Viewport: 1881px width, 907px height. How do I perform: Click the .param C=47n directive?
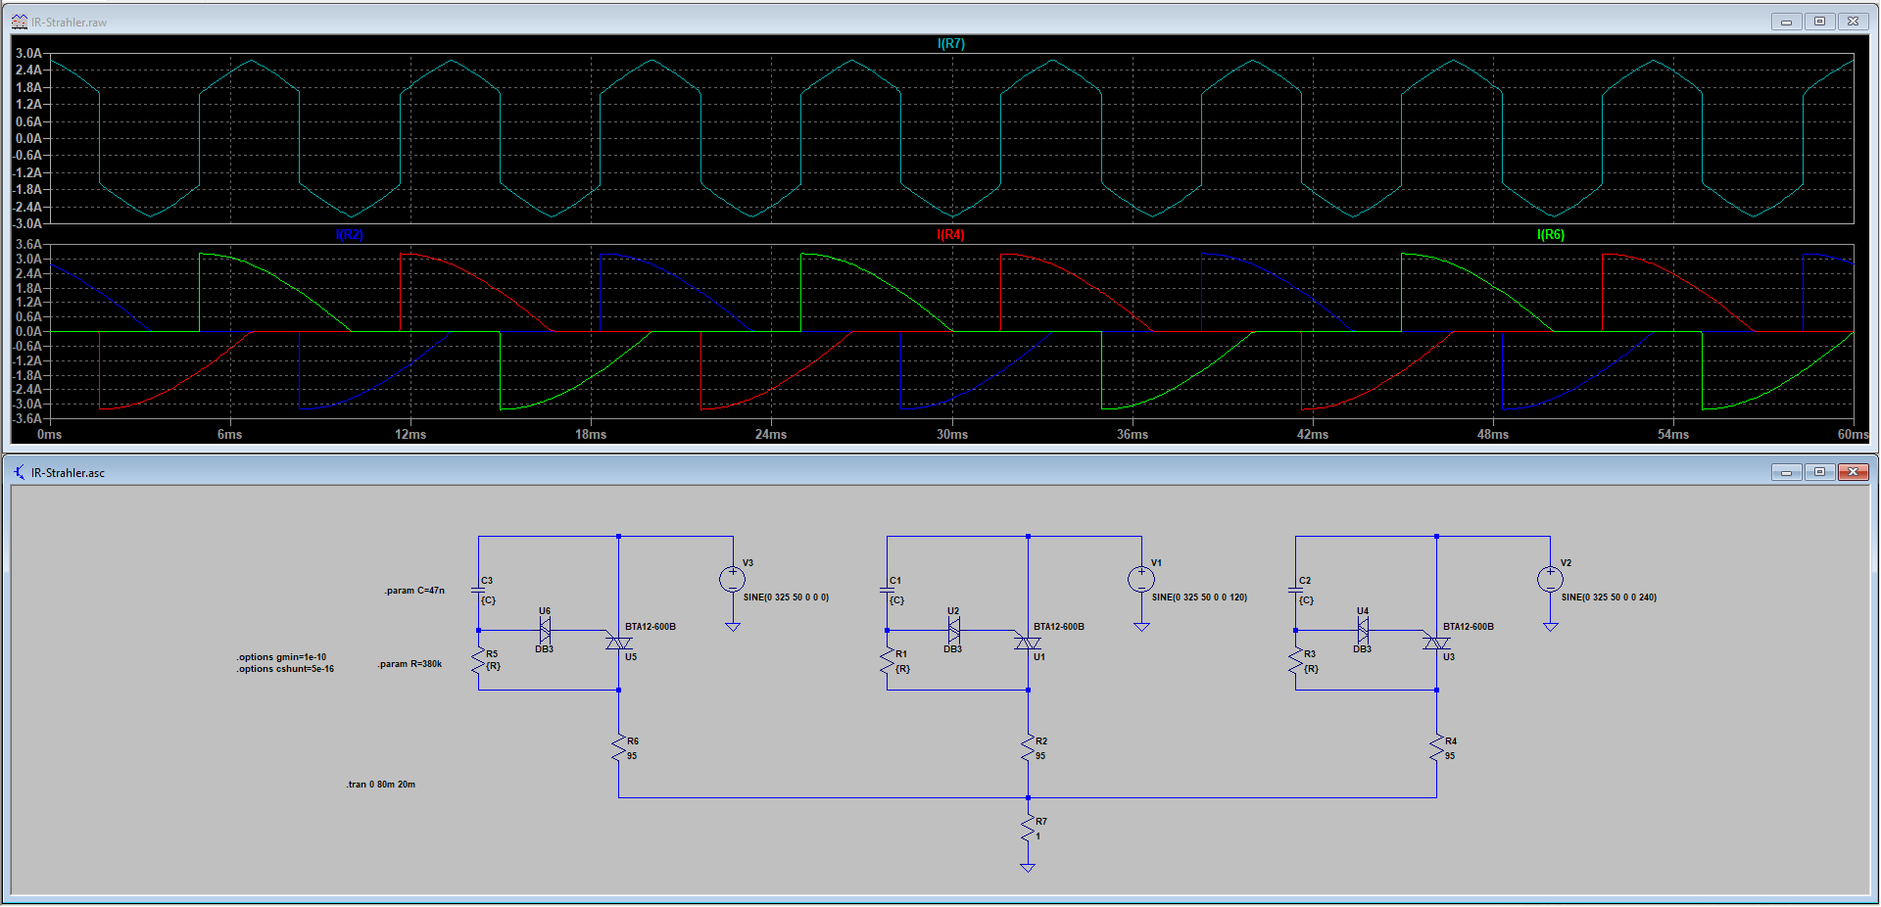coord(414,591)
